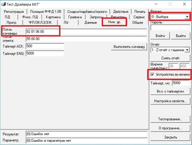Open the Регистрация tab
This screenshot has width=192, height=145.
[x=14, y=12]
